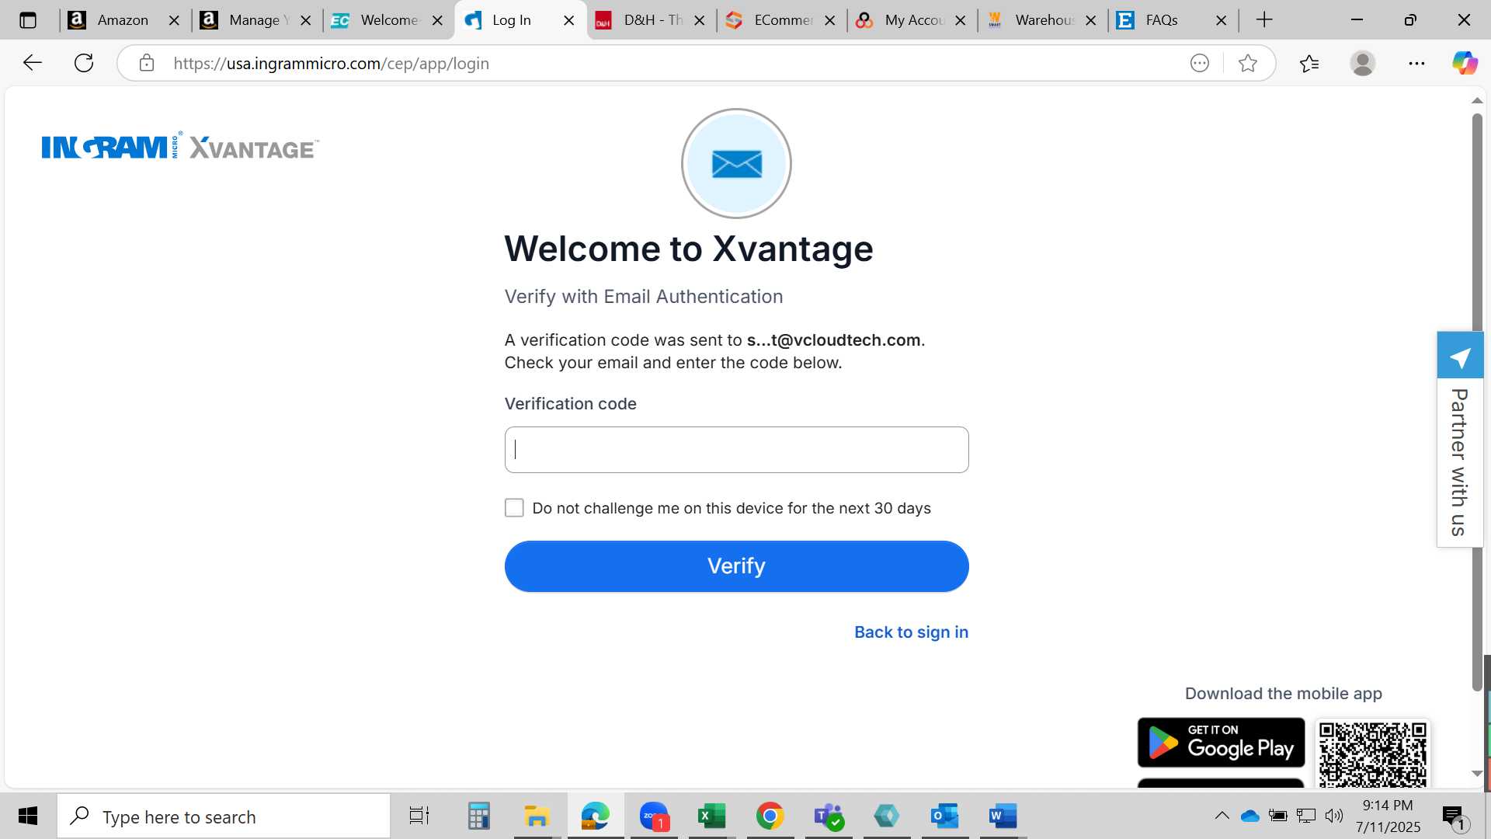Refresh the page with the reload icon

pyautogui.click(x=84, y=63)
